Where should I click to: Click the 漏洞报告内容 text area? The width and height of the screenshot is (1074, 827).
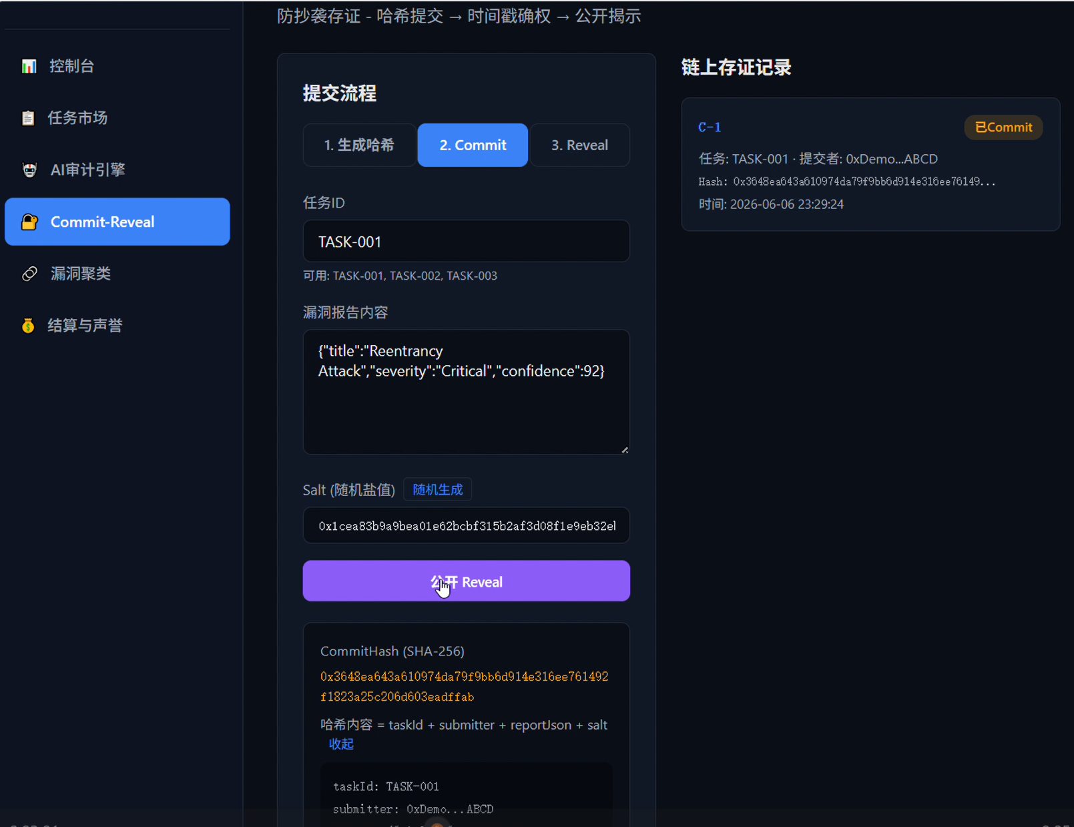point(466,392)
